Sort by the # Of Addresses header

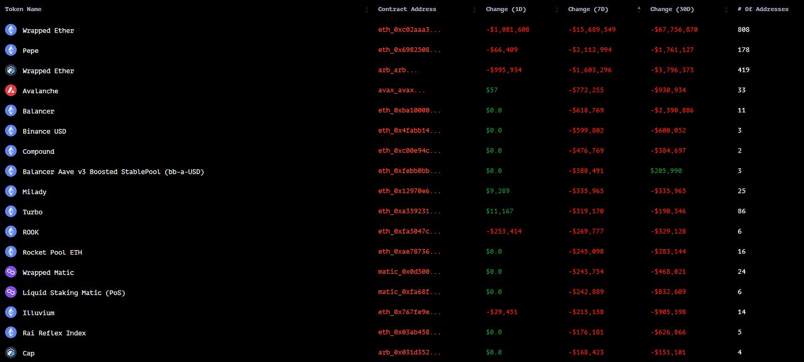[763, 9]
